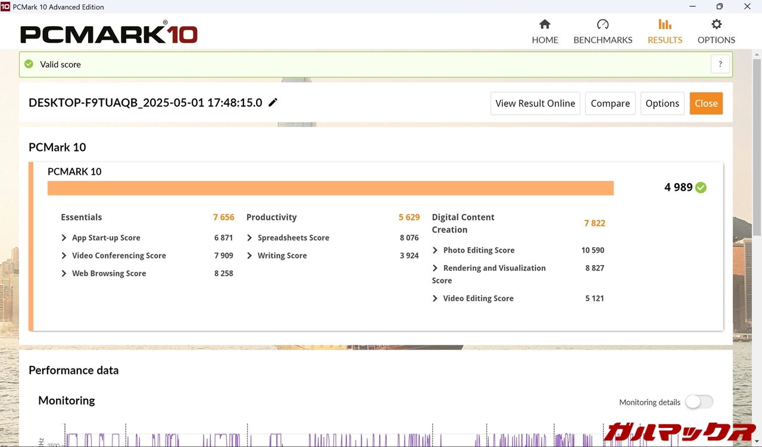
Task: Open the result Options button
Action: [x=662, y=103]
